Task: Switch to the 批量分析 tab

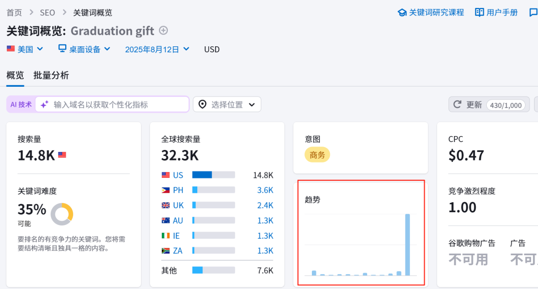Action: [51, 75]
